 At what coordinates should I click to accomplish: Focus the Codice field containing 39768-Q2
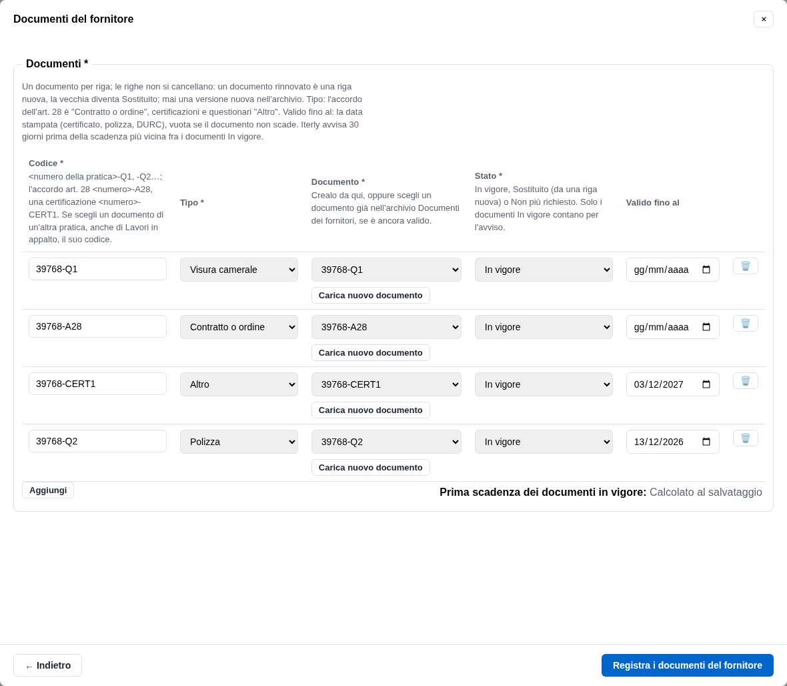[97, 441]
